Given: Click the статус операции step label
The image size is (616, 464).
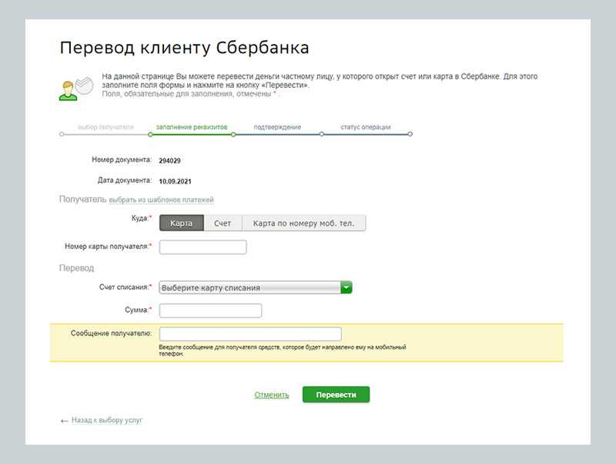Looking at the screenshot, I should coord(365,127).
